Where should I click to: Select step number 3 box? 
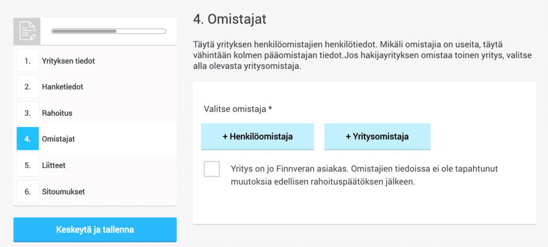[x=28, y=113]
